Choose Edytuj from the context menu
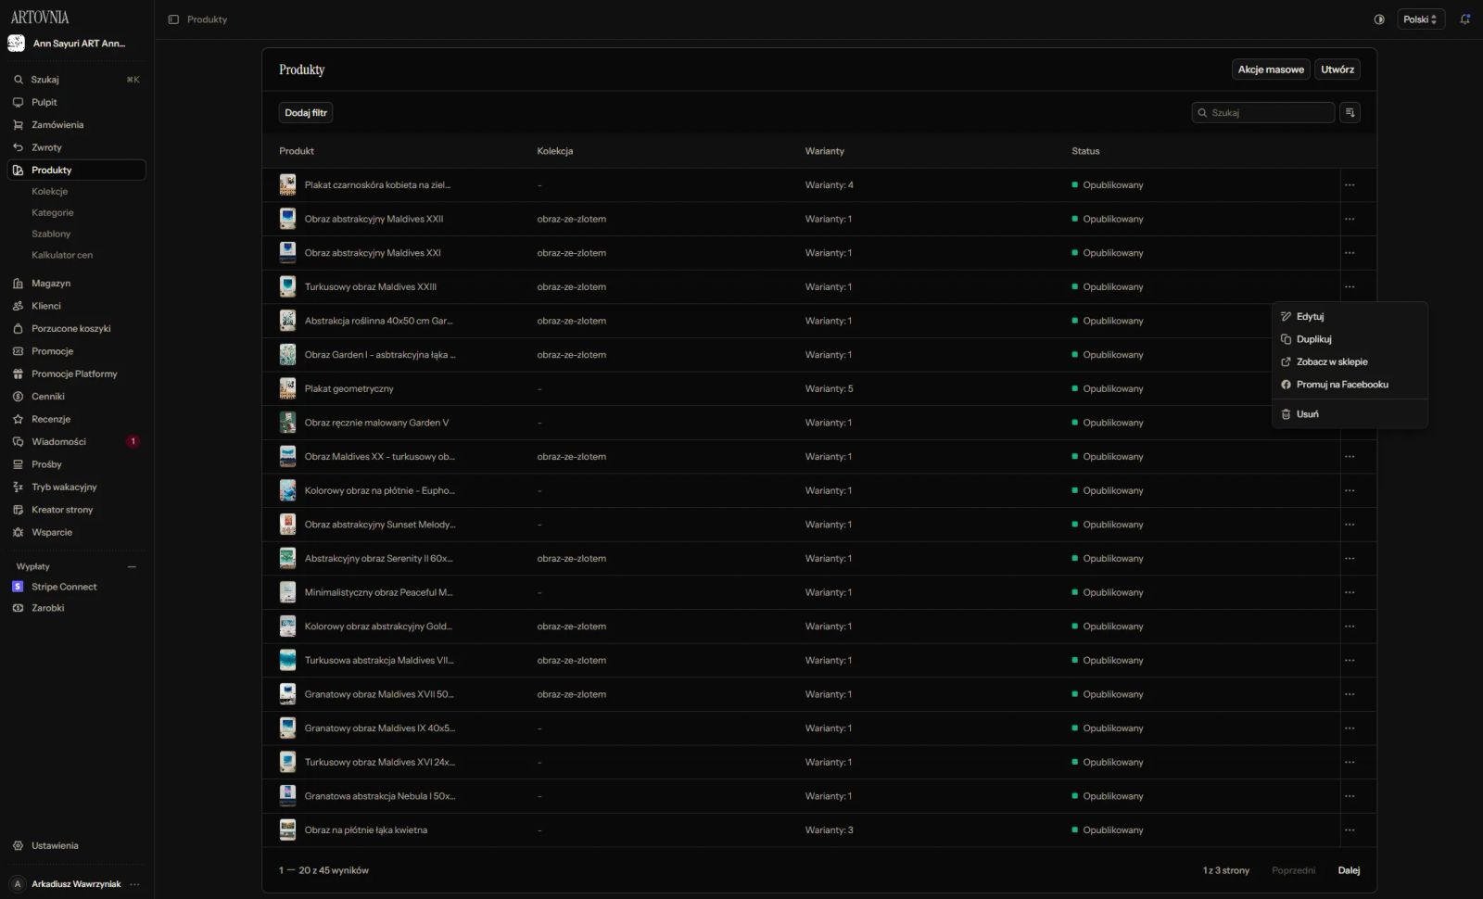 1350,317
